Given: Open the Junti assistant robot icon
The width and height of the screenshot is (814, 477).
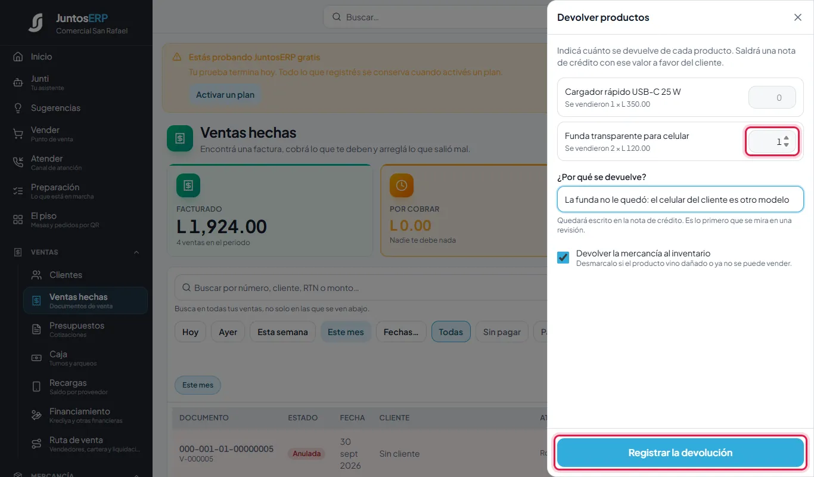Looking at the screenshot, I should point(18,83).
